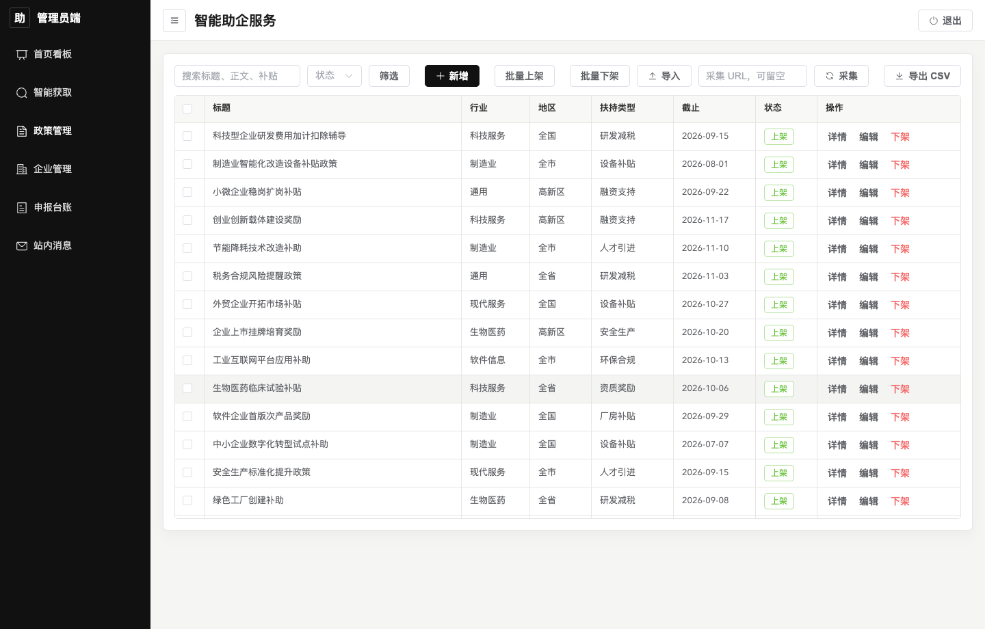The image size is (985, 629).
Task: Click the 采集 refresh button
Action: (x=841, y=76)
